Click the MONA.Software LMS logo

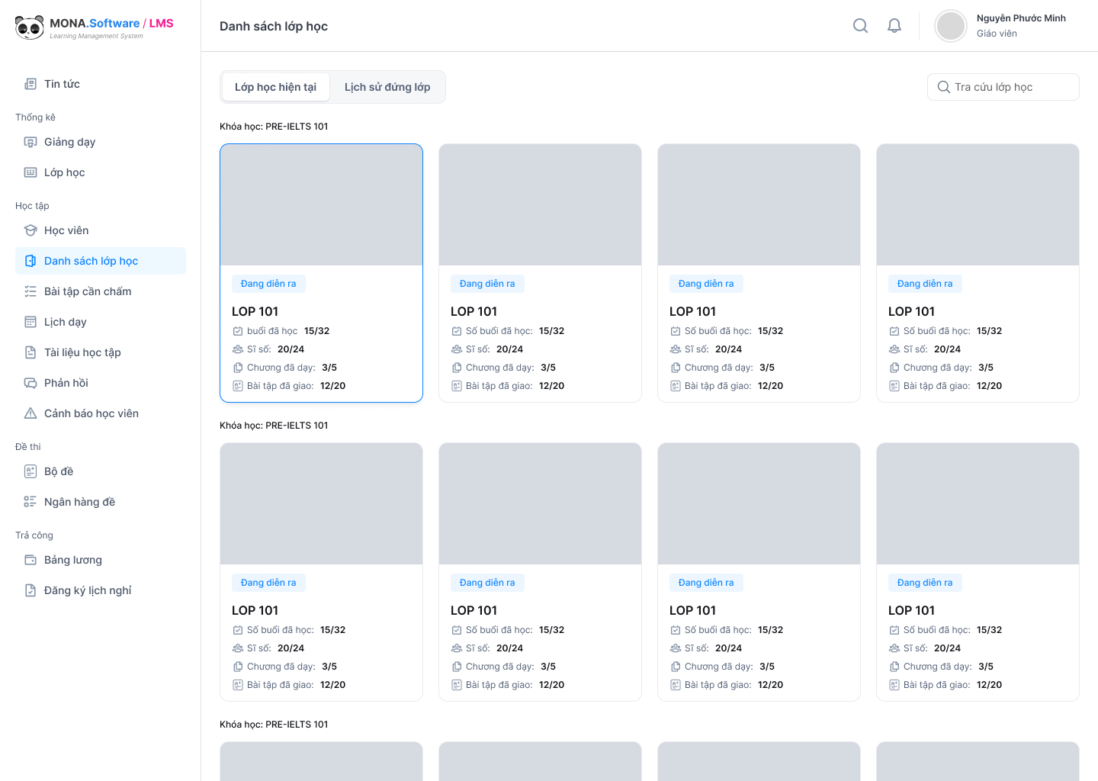[95, 27]
